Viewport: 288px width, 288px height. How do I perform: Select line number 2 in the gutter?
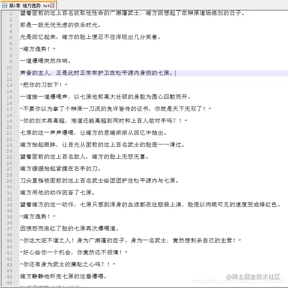click(10, 19)
